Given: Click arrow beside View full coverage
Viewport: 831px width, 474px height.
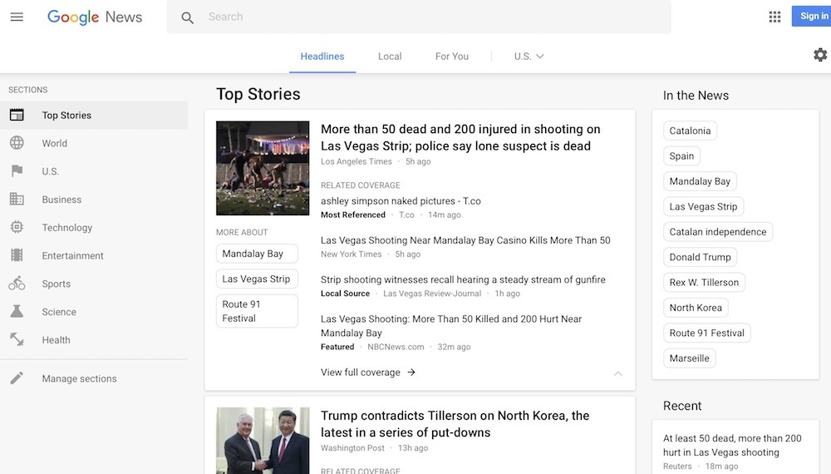Looking at the screenshot, I should coord(411,373).
